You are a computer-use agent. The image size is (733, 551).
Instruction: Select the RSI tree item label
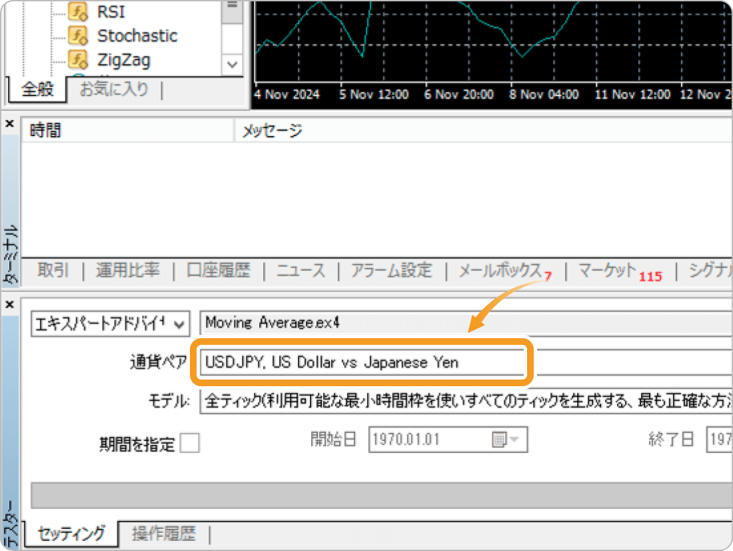(111, 12)
